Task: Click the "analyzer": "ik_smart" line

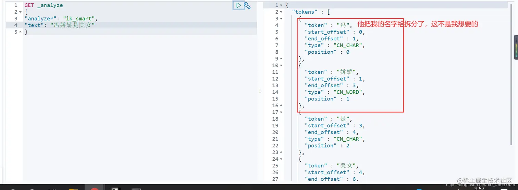Action: click(61, 18)
